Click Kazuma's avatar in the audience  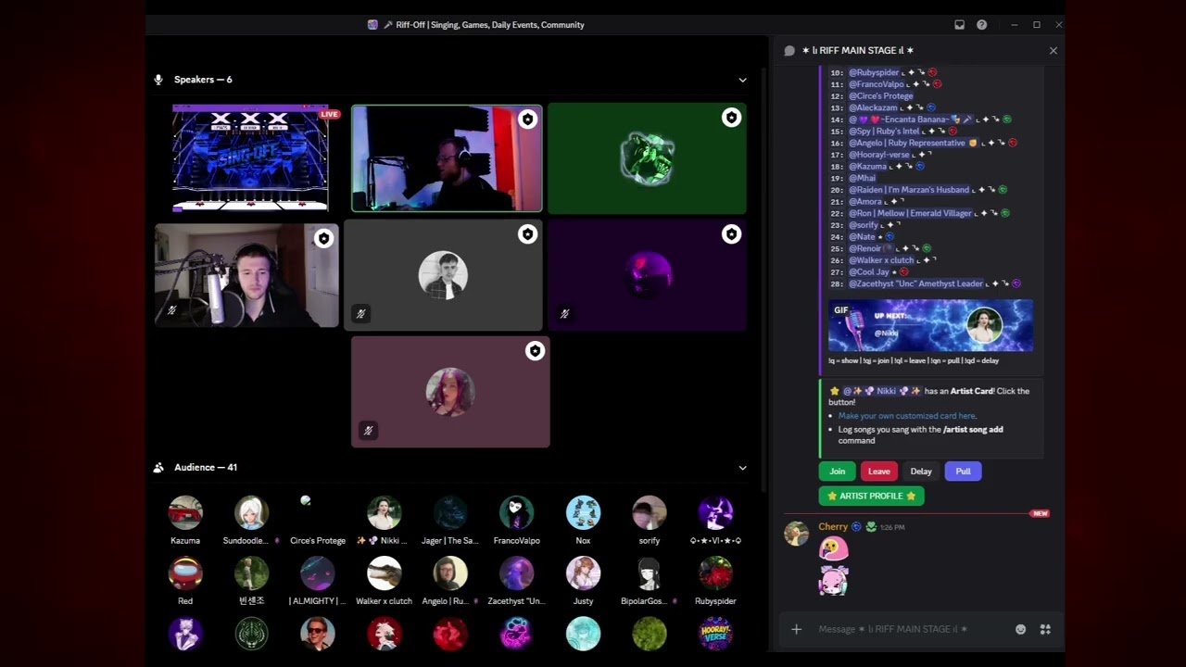point(185,512)
